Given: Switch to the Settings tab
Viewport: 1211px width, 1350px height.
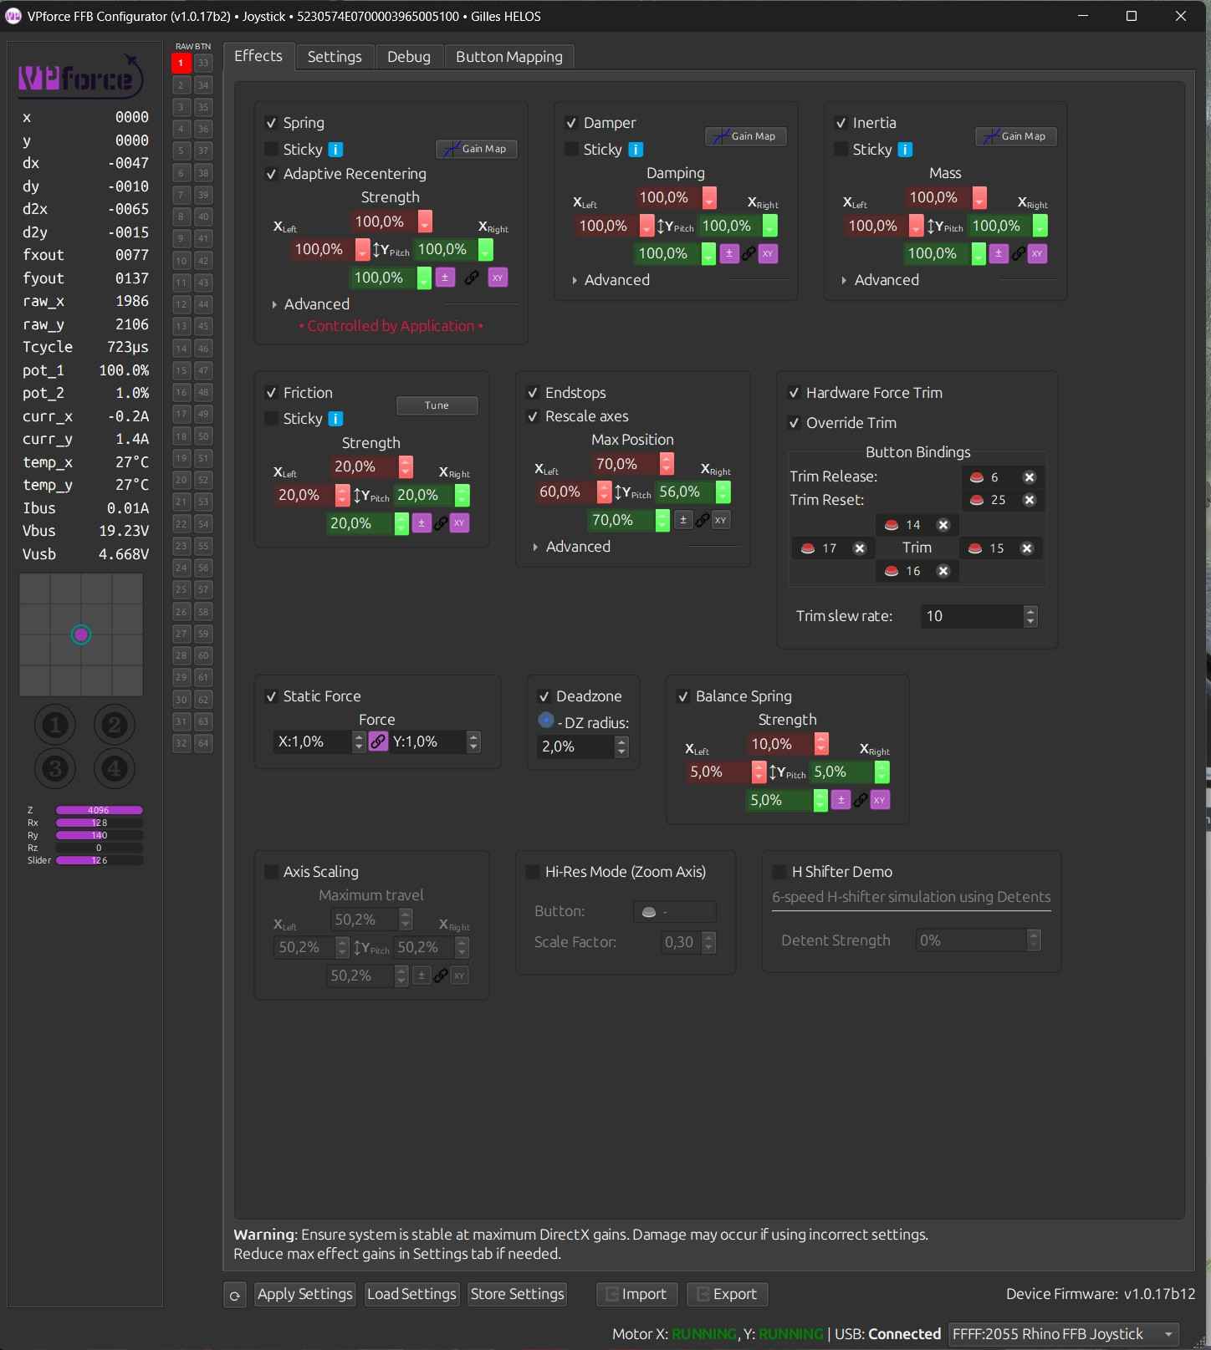Looking at the screenshot, I should pos(335,57).
